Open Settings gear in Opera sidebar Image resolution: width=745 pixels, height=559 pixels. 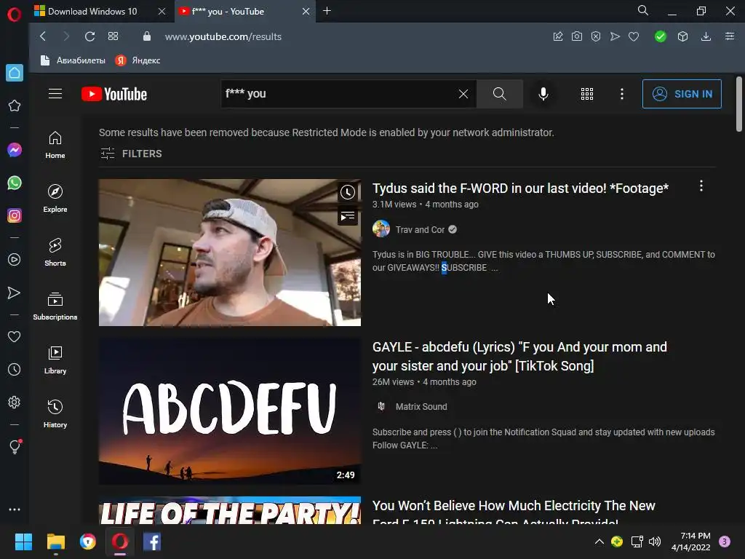15,402
